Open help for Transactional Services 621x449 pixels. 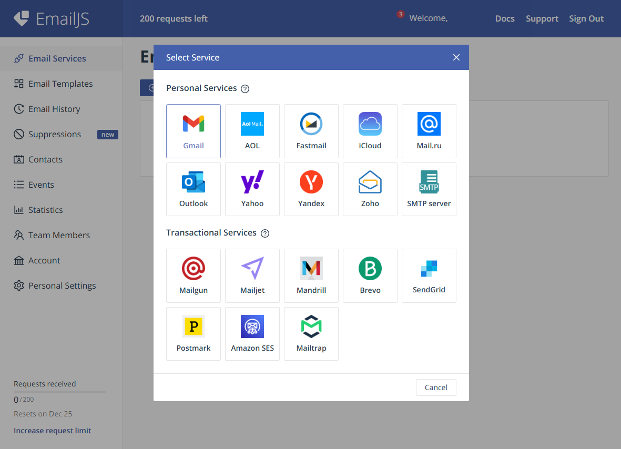point(265,233)
